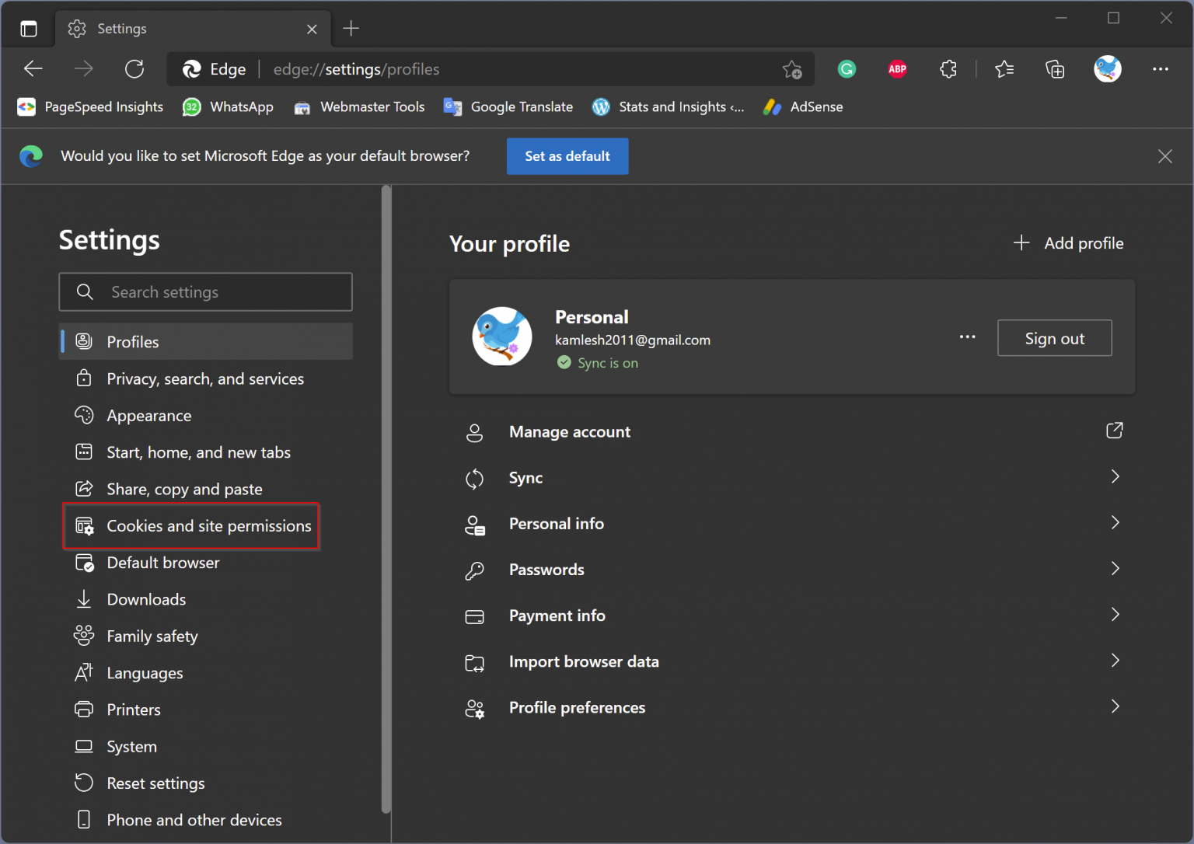This screenshot has height=844, width=1194.
Task: Open the Adblock Plus extension
Action: click(897, 69)
